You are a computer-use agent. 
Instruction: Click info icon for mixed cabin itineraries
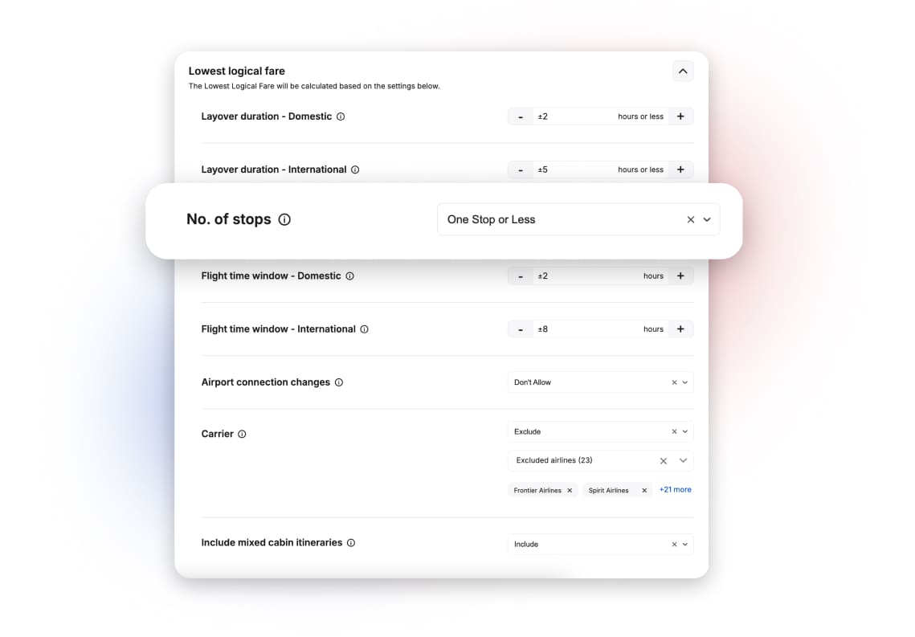351,543
